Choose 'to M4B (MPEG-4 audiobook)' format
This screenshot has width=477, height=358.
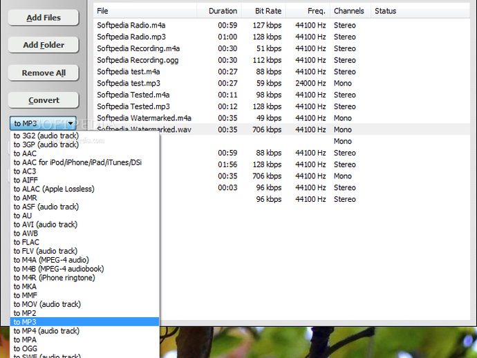click(x=84, y=269)
